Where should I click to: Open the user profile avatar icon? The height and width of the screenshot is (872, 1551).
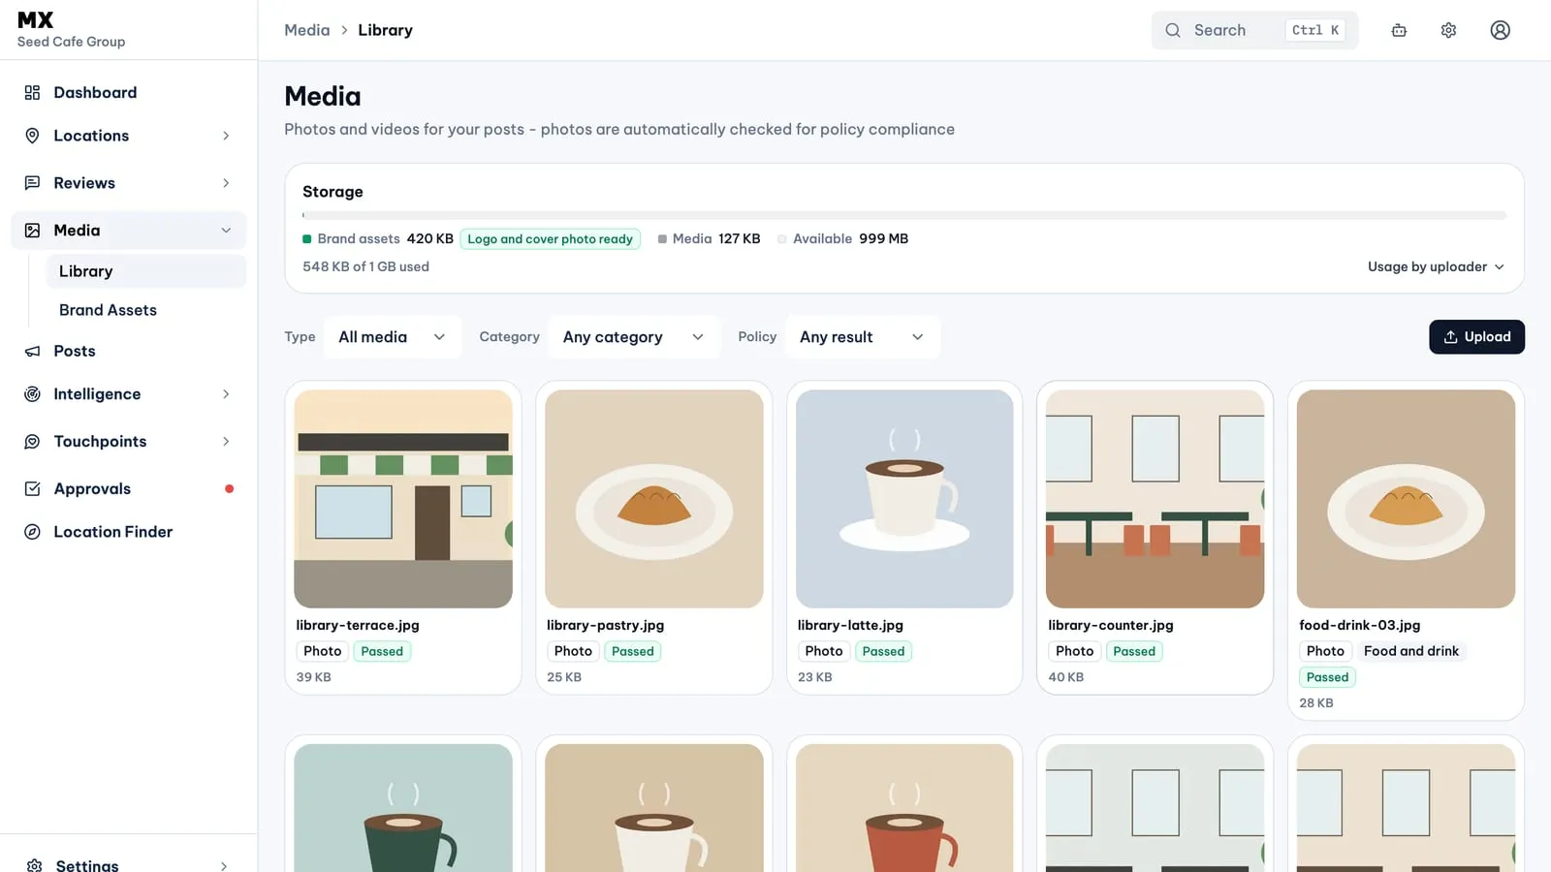[x=1500, y=30]
